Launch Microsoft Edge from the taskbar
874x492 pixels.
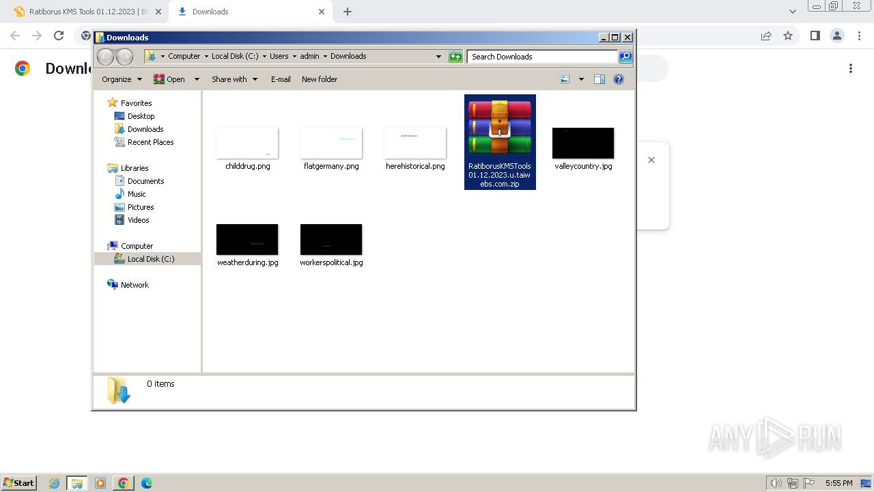(147, 483)
